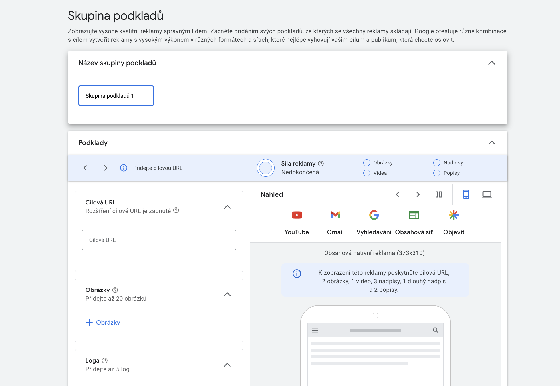Viewport: 560px width, 386px height.
Task: Collapse the Cílová URL card
Action: pyautogui.click(x=227, y=207)
